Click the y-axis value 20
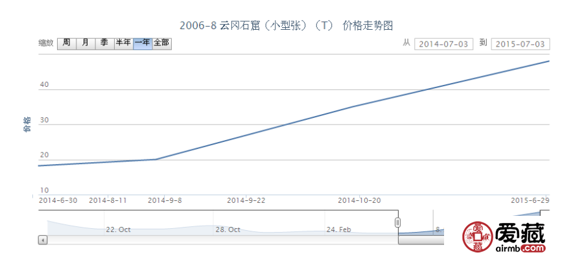The width and height of the screenshot is (564, 258). [x=44, y=156]
